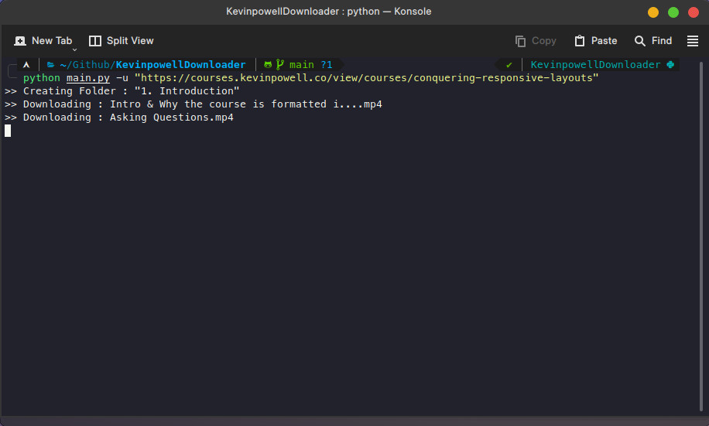Click the git branch icon beside main

pos(280,65)
